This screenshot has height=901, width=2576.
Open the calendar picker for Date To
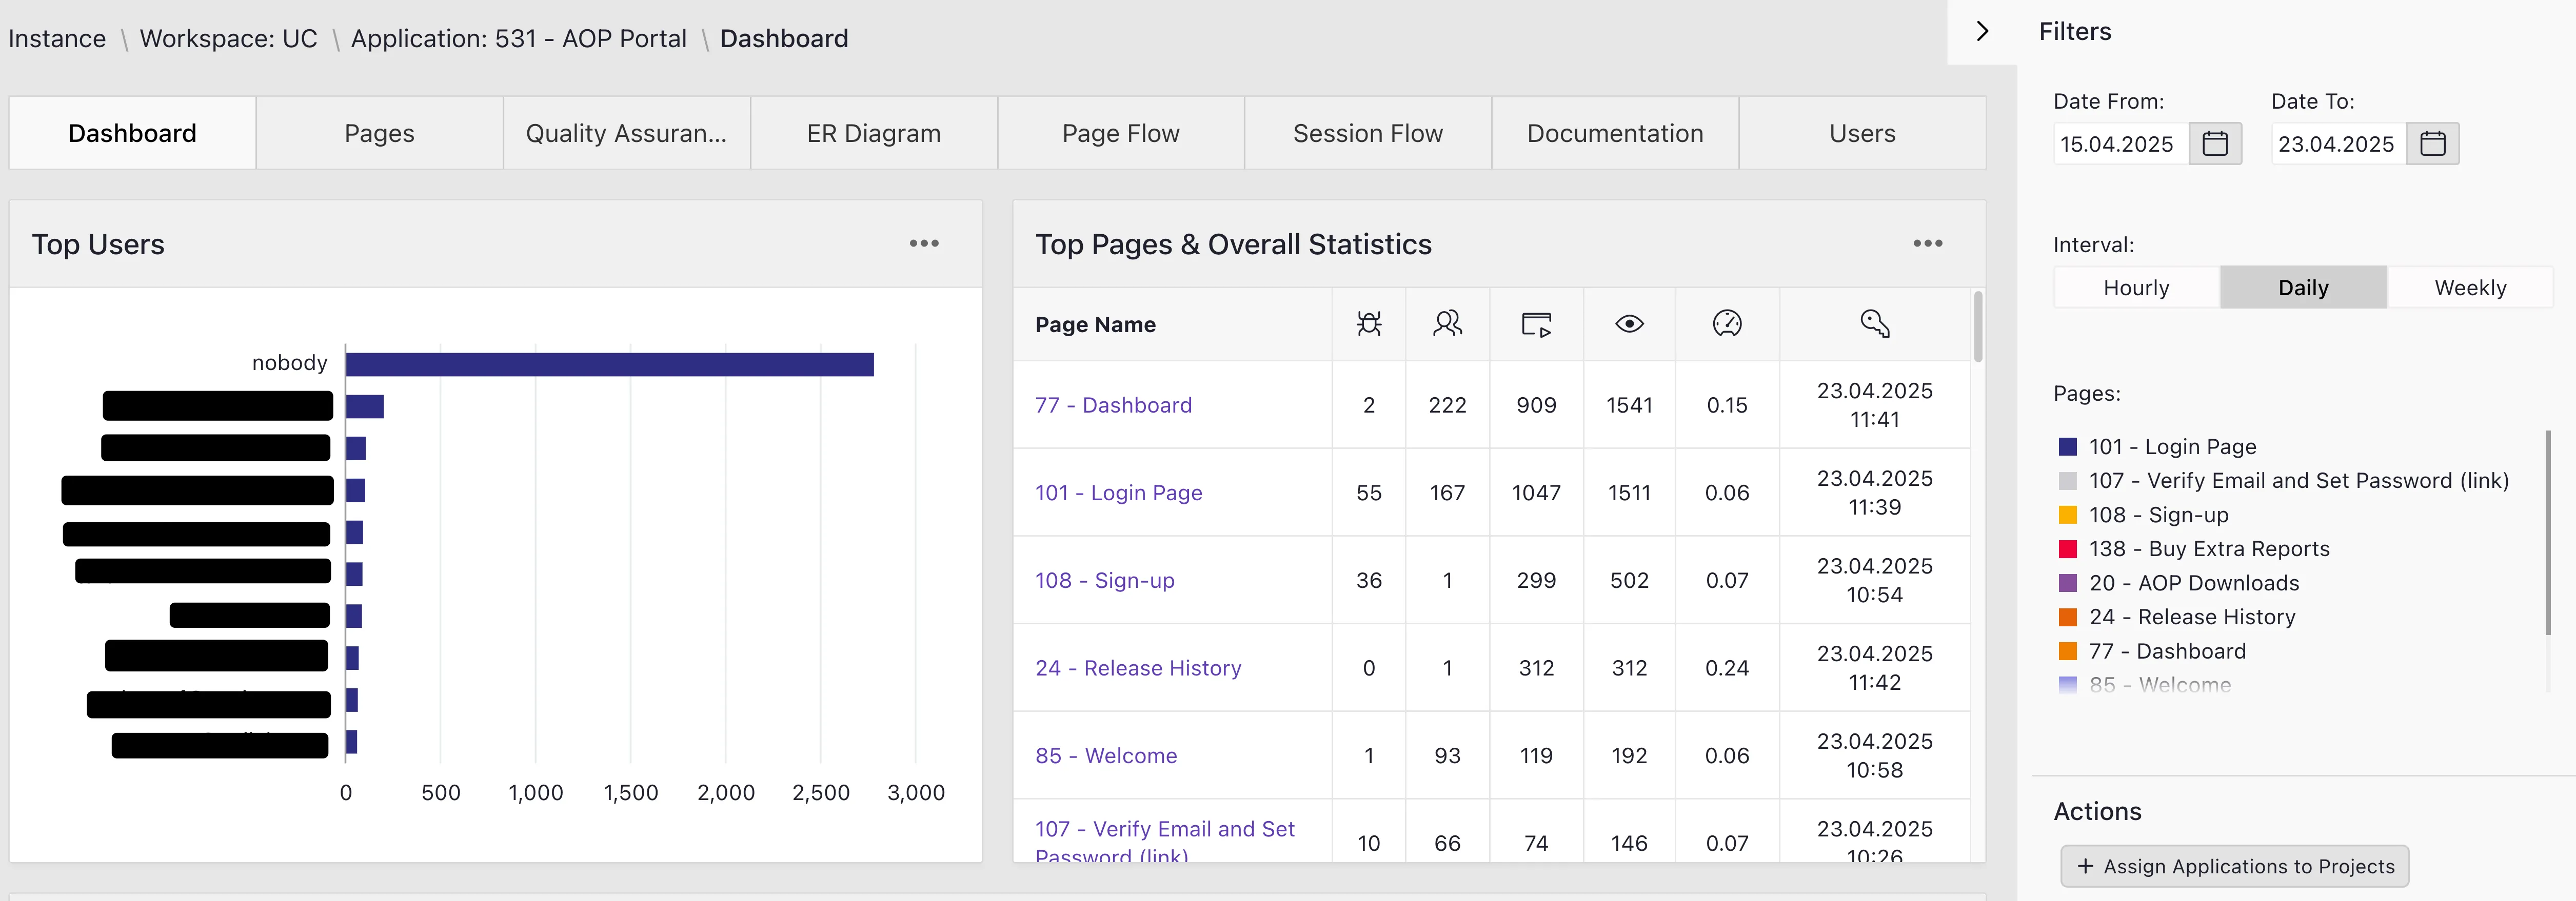(x=2434, y=143)
